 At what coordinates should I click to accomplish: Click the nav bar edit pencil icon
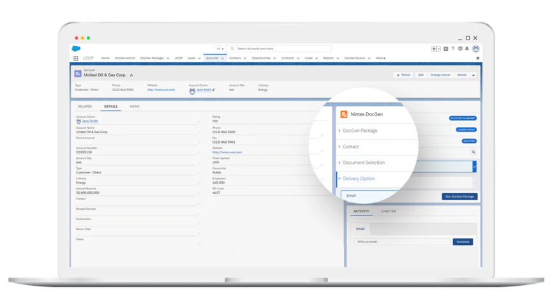pyautogui.click(x=478, y=59)
